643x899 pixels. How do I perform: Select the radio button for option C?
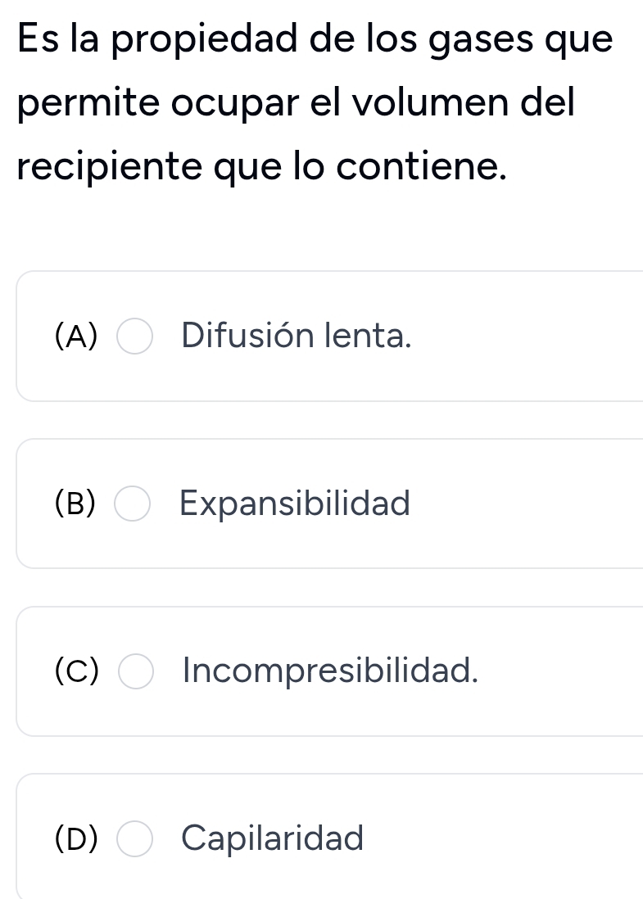coord(134,672)
